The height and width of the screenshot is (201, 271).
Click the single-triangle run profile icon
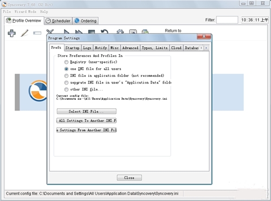tap(67, 31)
